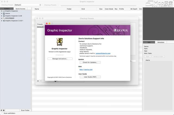Viewport: 174px width, 115px height.
Task: Click the Open button in the Info panel
Action: point(147,57)
